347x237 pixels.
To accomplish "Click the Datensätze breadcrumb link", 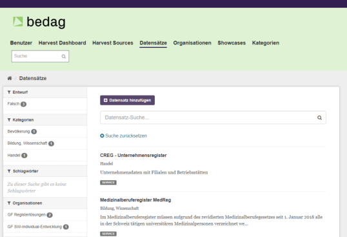I will (x=33, y=78).
